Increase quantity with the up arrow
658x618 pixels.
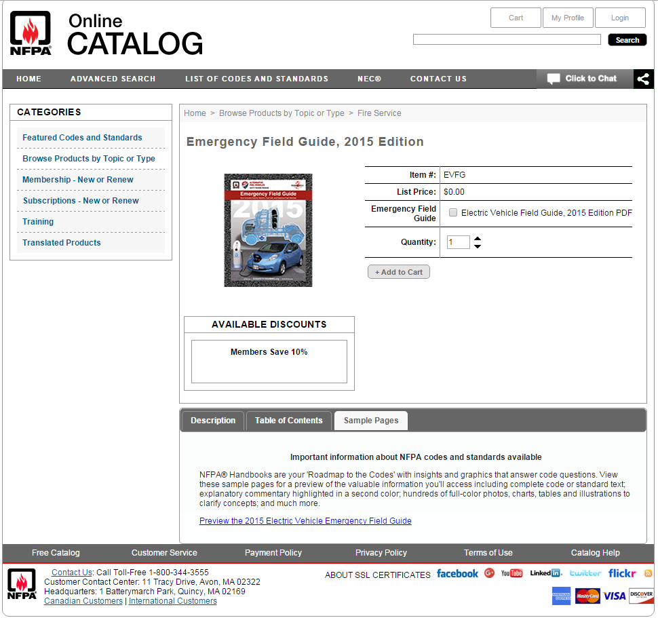[x=478, y=238]
